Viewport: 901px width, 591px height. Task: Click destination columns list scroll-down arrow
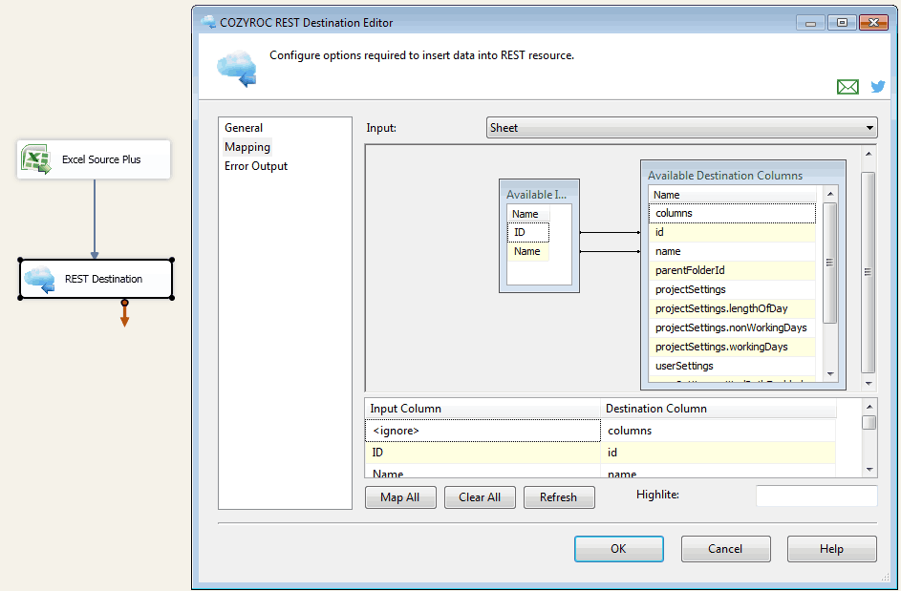pyautogui.click(x=829, y=374)
